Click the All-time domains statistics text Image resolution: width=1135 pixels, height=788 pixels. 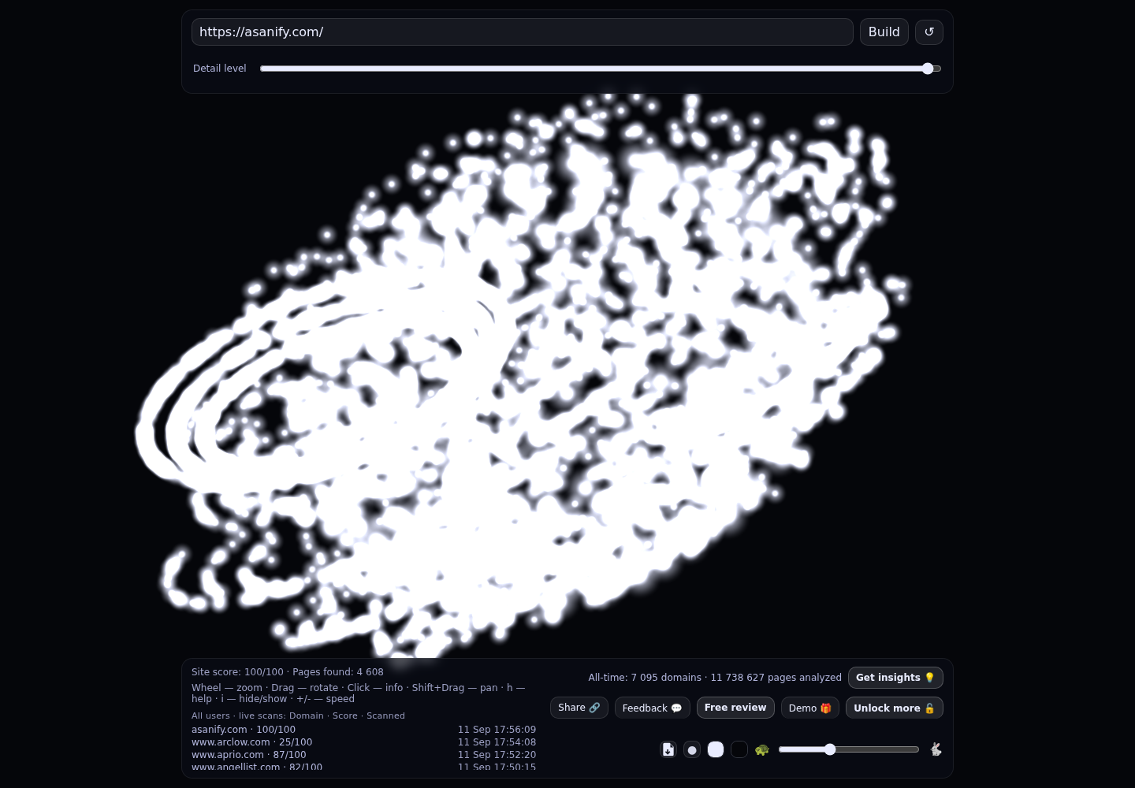(x=715, y=678)
